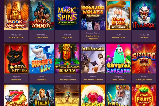Click the For the Realm game thumbnail
The image size is (159, 106).
click(42, 95)
